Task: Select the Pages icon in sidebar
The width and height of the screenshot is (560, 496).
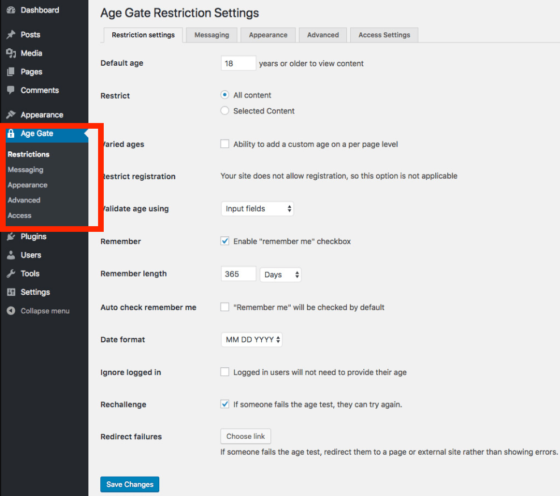Action: click(11, 72)
